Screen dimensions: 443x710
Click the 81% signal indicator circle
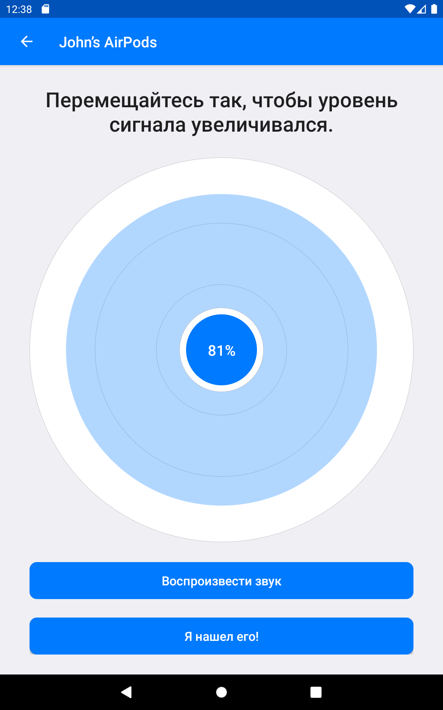pos(221,350)
